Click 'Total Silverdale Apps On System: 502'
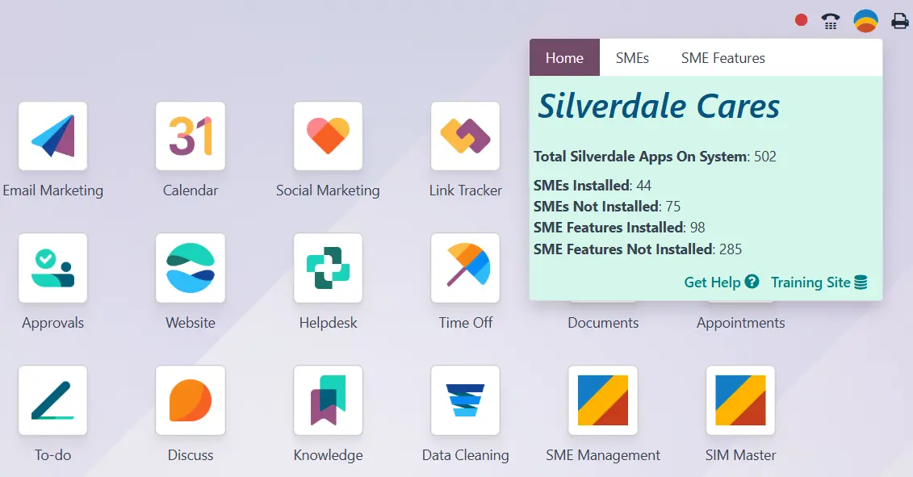913x477 pixels. [655, 157]
